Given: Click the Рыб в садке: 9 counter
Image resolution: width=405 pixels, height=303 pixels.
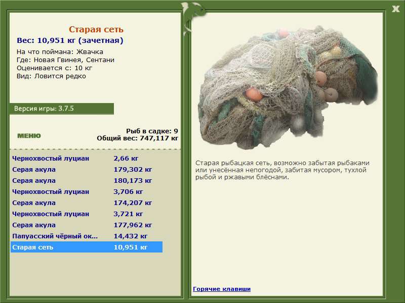Looking at the screenshot, I should [152, 131].
